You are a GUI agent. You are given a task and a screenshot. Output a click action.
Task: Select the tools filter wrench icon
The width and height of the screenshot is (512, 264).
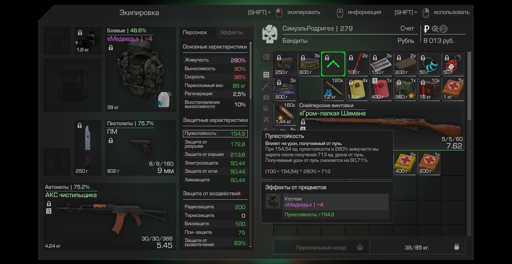coord(266,120)
